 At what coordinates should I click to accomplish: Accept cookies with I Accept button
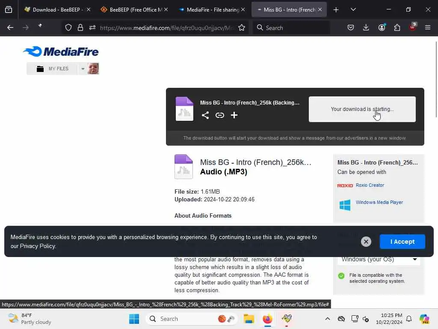pos(402,242)
